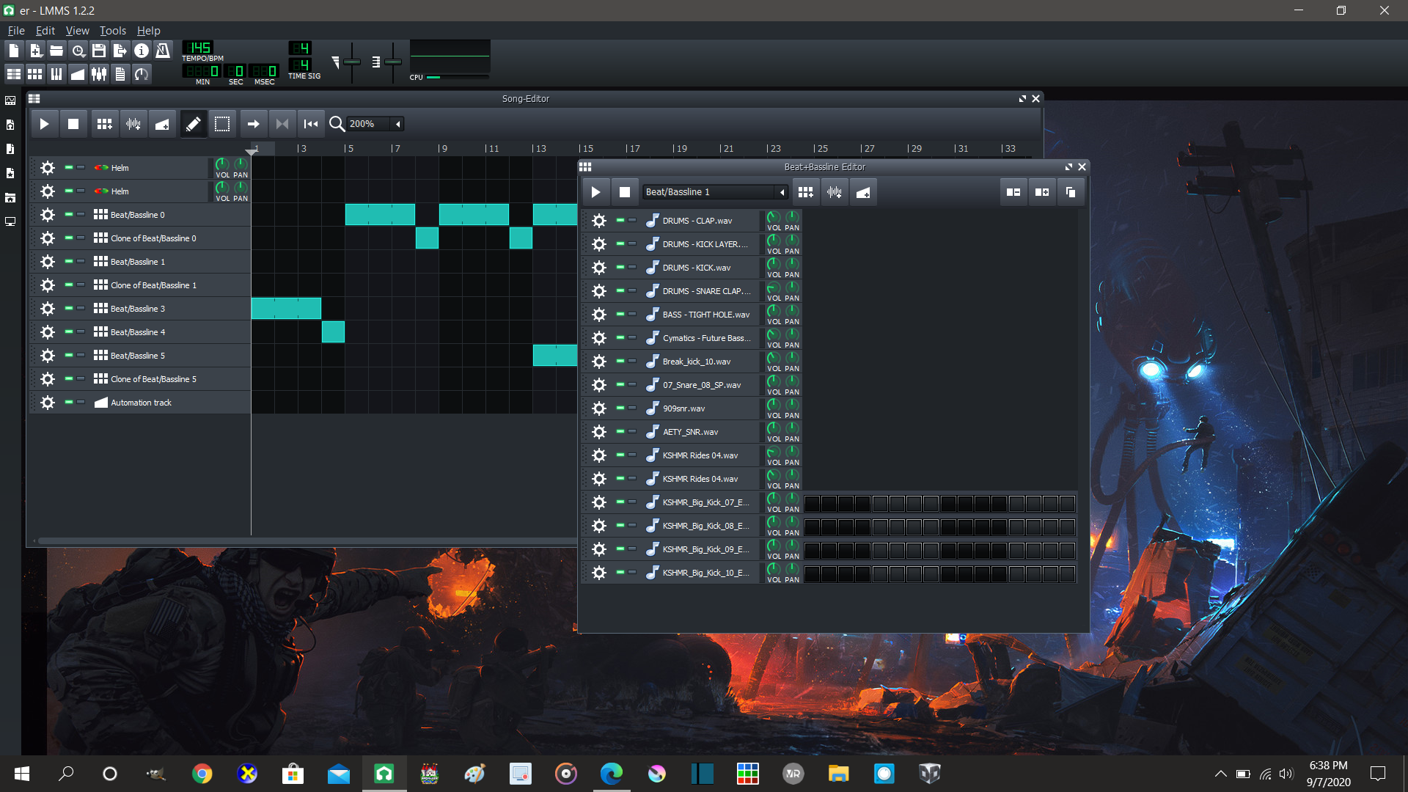1408x792 pixels.
Task: Open the What's This info icon
Action: click(142, 51)
